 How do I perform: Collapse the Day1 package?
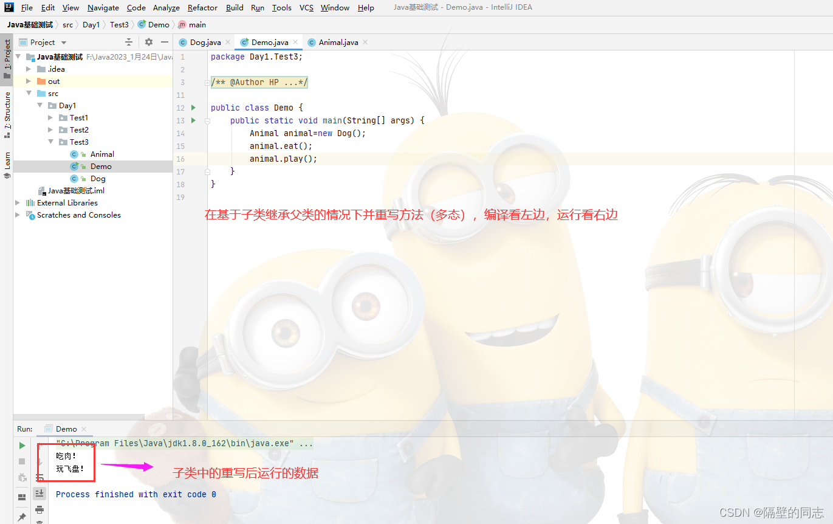point(39,105)
